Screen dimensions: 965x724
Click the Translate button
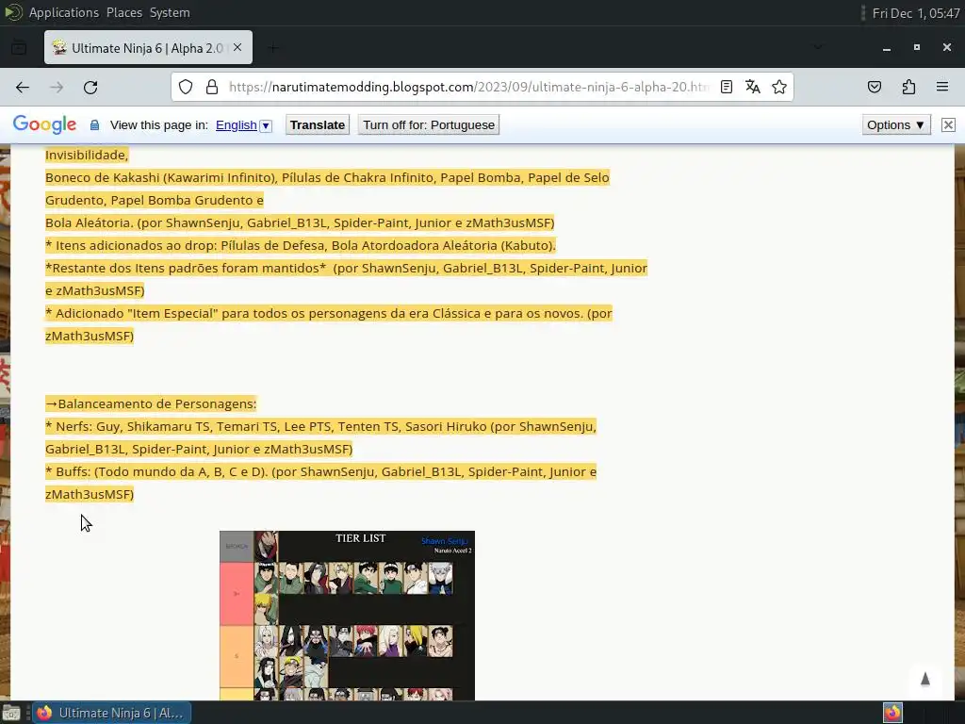[x=318, y=125]
